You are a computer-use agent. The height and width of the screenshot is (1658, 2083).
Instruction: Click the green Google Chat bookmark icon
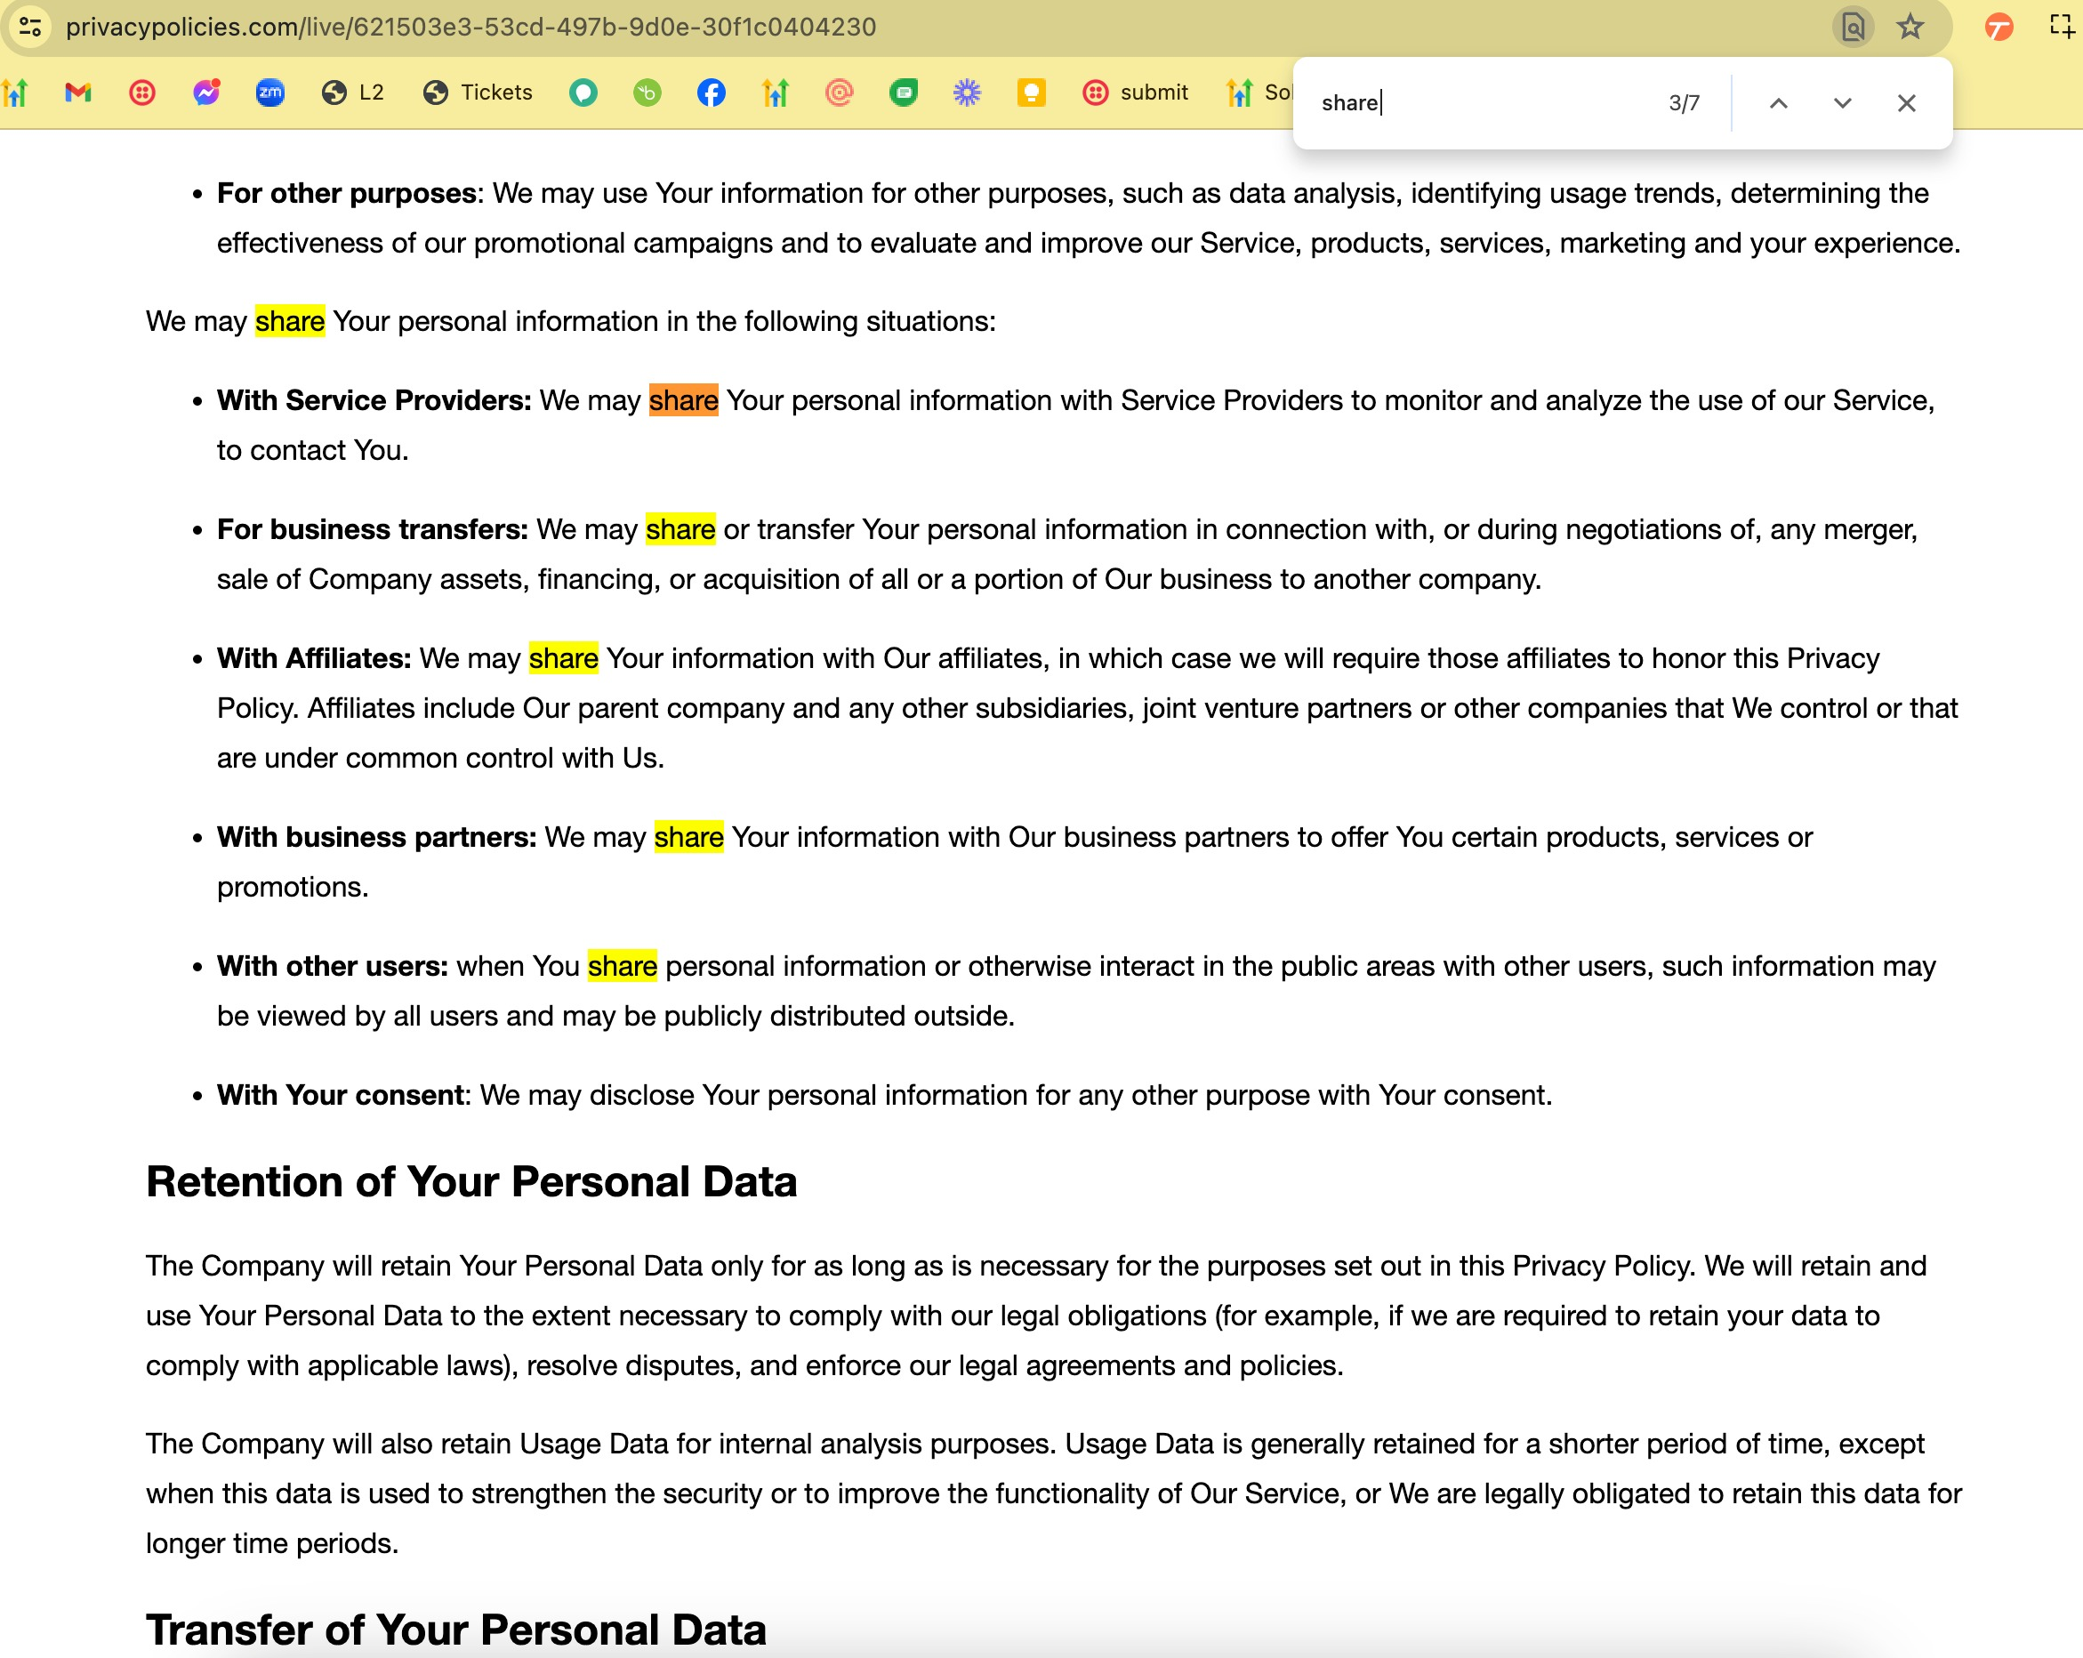903,93
